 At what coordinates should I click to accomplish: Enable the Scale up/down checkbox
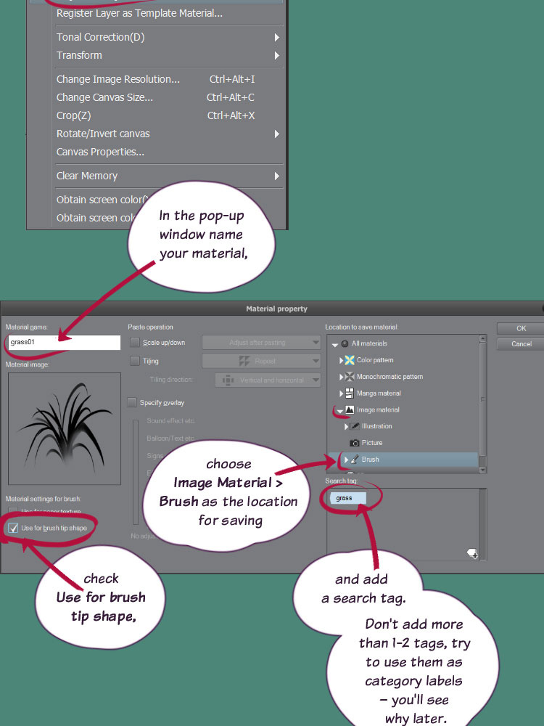click(x=134, y=343)
